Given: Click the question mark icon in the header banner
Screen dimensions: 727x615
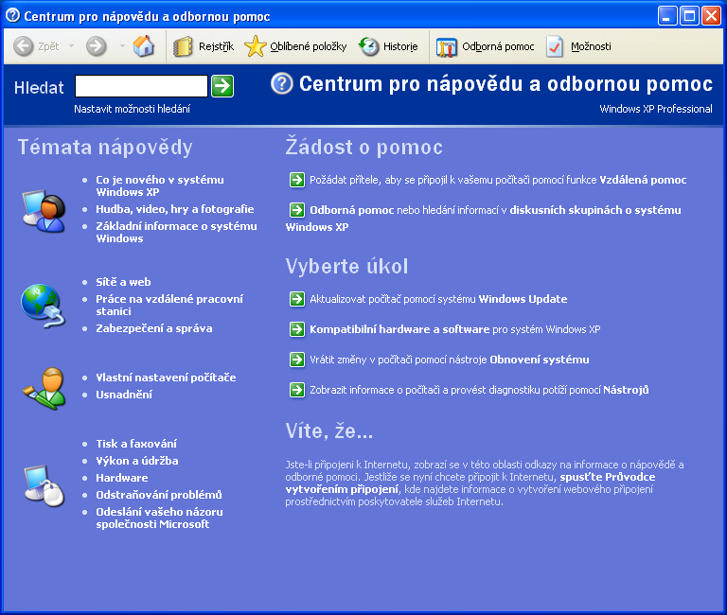Looking at the screenshot, I should [282, 84].
